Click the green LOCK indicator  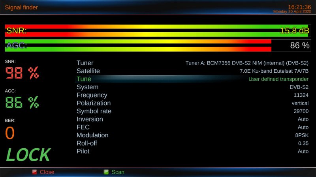28,155
